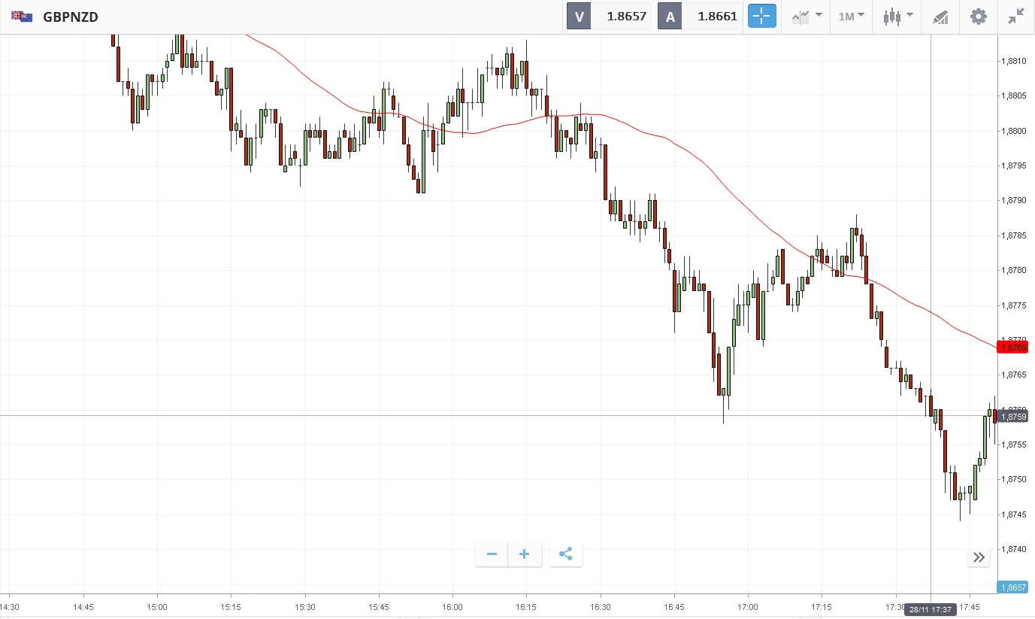Screen dimensions: 1035x619
Task: Expand the candlestick chart type dropdown
Action: pos(897,16)
